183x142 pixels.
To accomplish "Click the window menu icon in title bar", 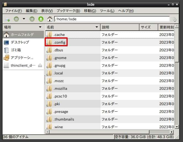I will [x=5, y=4].
